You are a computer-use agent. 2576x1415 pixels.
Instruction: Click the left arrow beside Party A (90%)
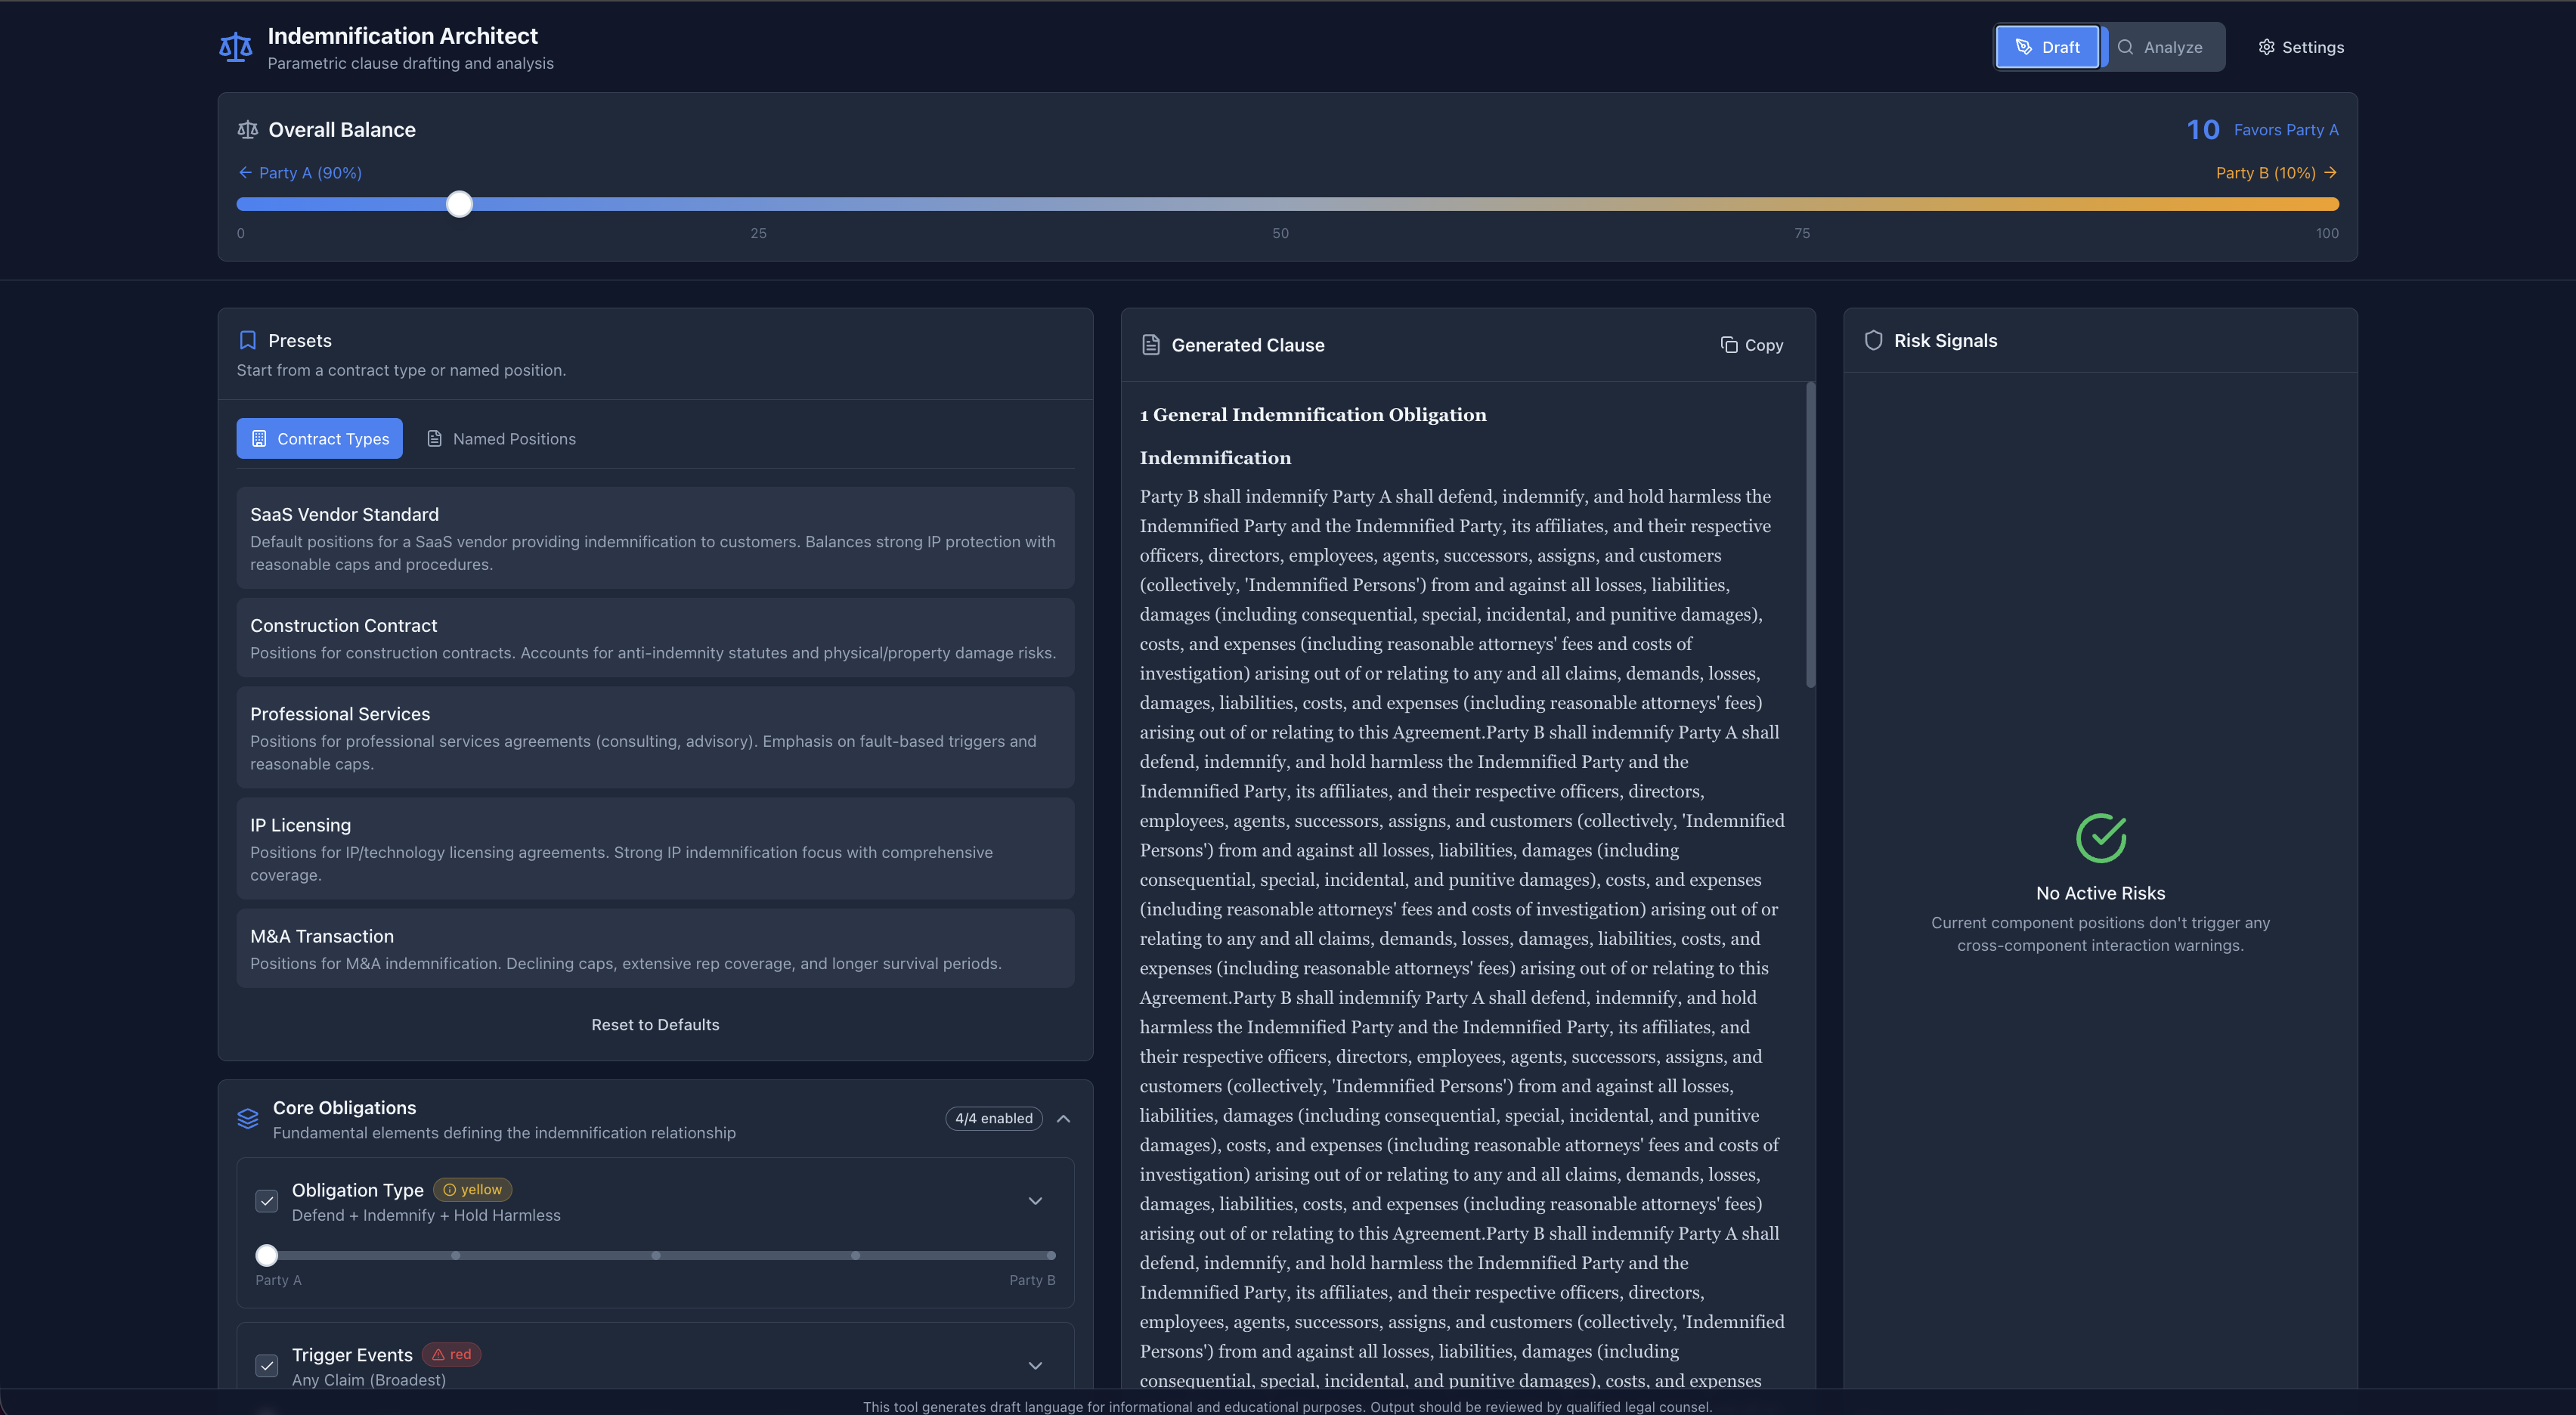(245, 172)
